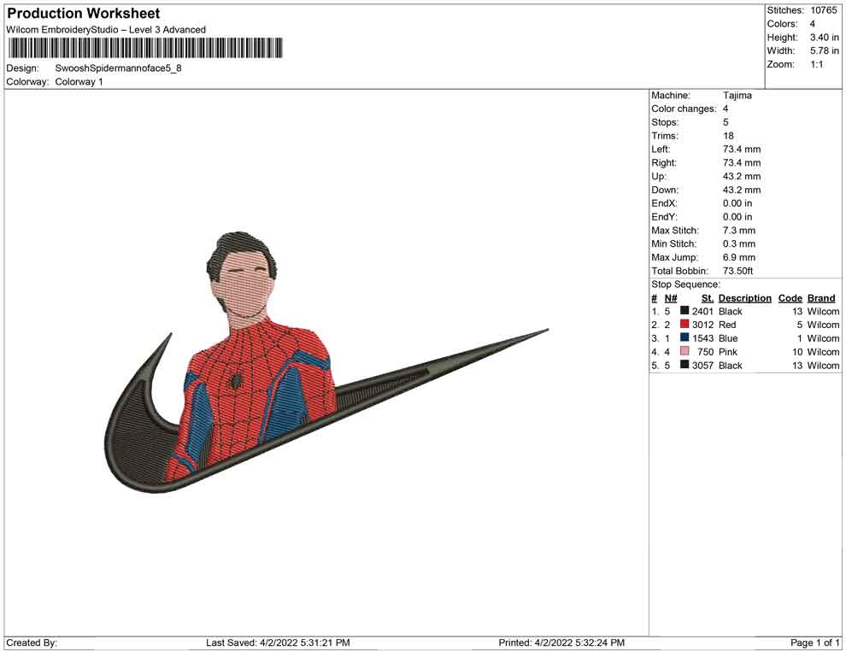Screen dimensions: 846x651
Task: Click the Page 1 of 1 indicator
Action: click(814, 643)
